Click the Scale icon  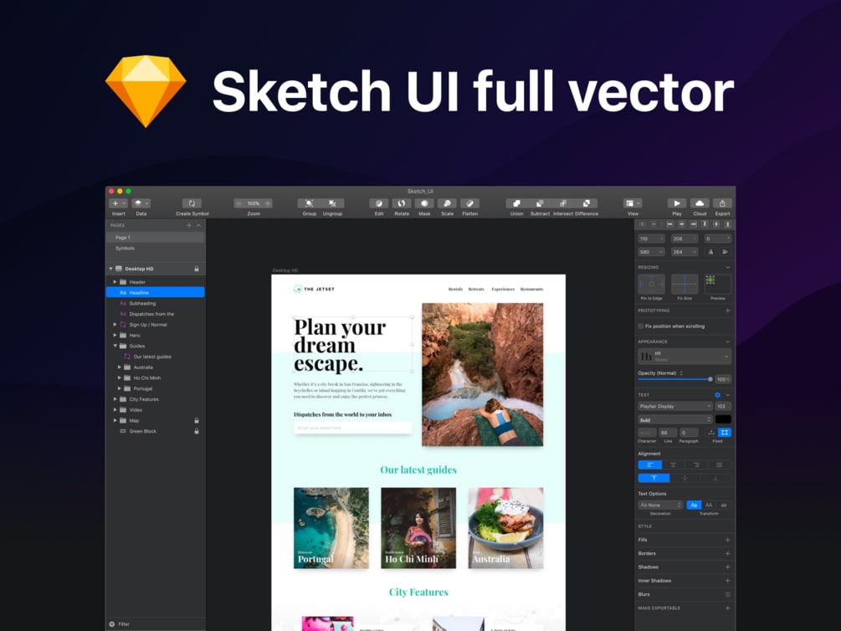[x=447, y=203]
